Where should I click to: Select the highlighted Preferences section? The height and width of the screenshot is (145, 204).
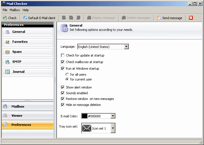point(27,125)
